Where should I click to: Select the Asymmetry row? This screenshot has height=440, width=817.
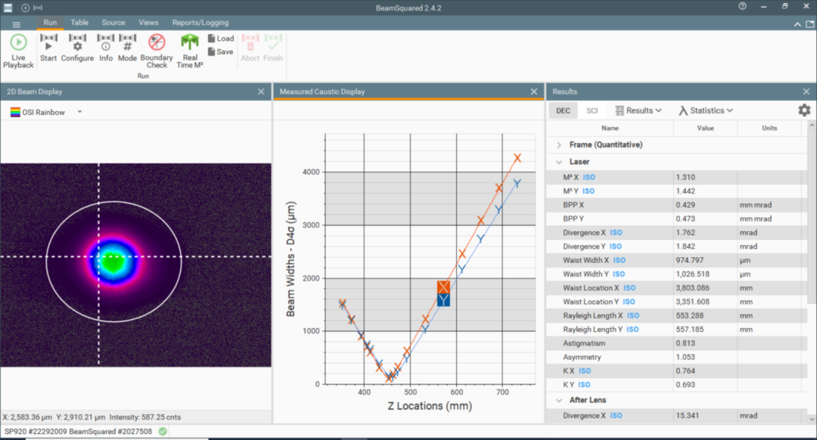point(677,357)
